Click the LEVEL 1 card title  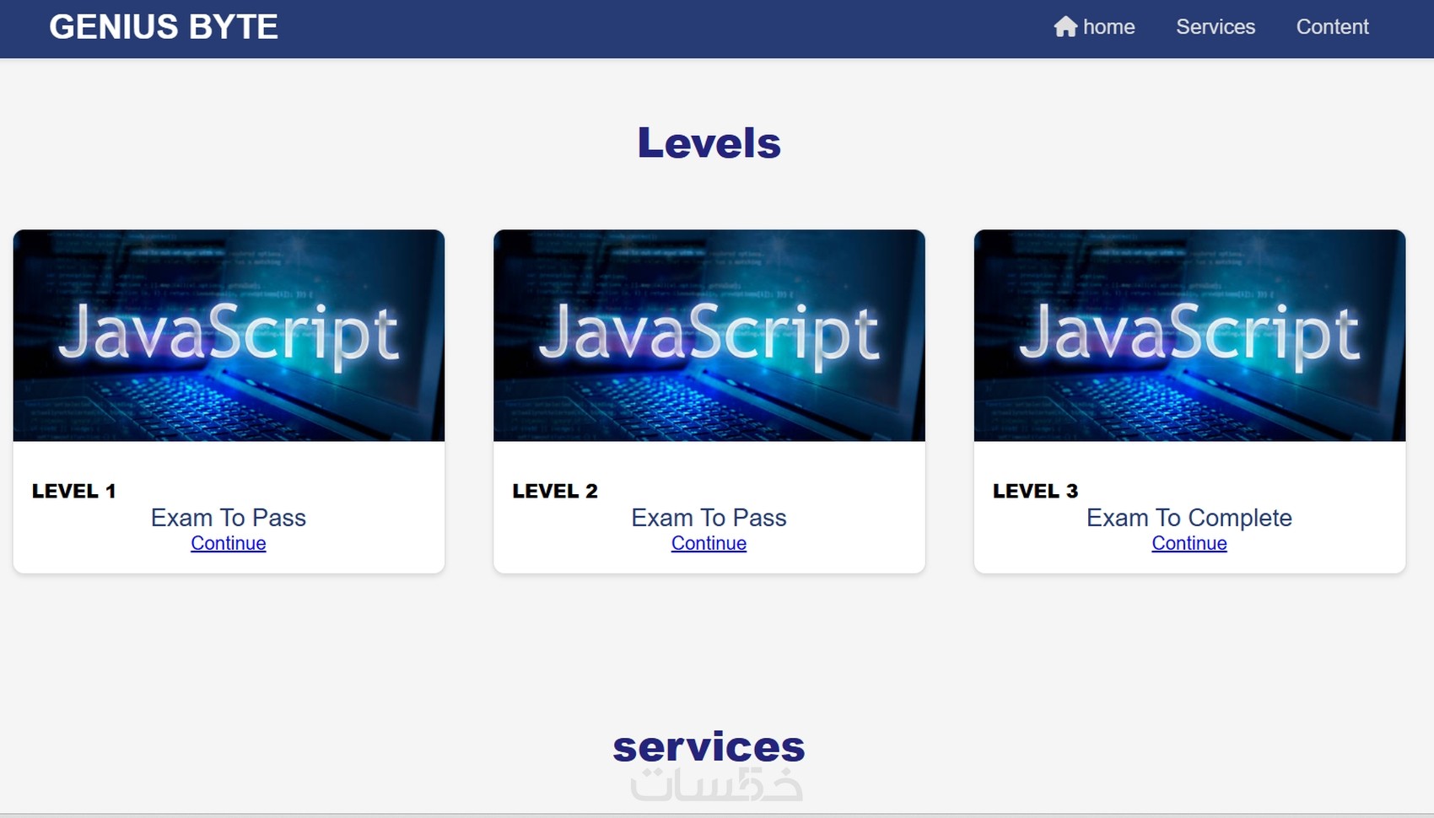coord(74,491)
